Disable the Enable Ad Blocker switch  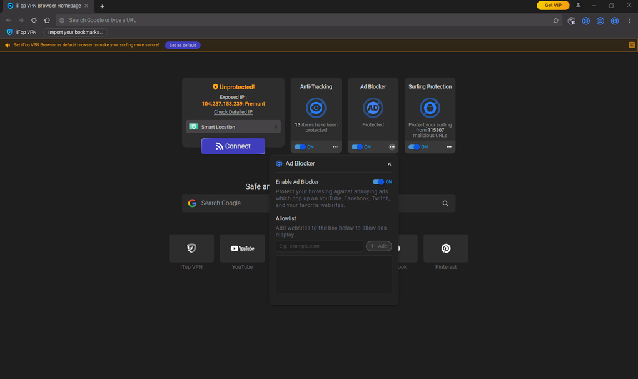(378, 182)
